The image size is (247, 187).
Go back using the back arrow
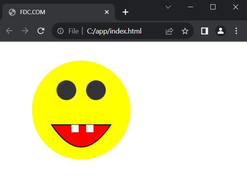[9, 31]
